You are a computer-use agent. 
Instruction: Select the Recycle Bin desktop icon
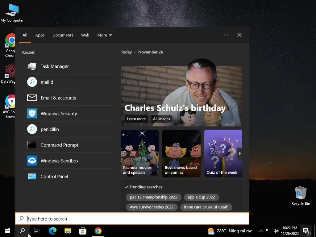pos(301,196)
